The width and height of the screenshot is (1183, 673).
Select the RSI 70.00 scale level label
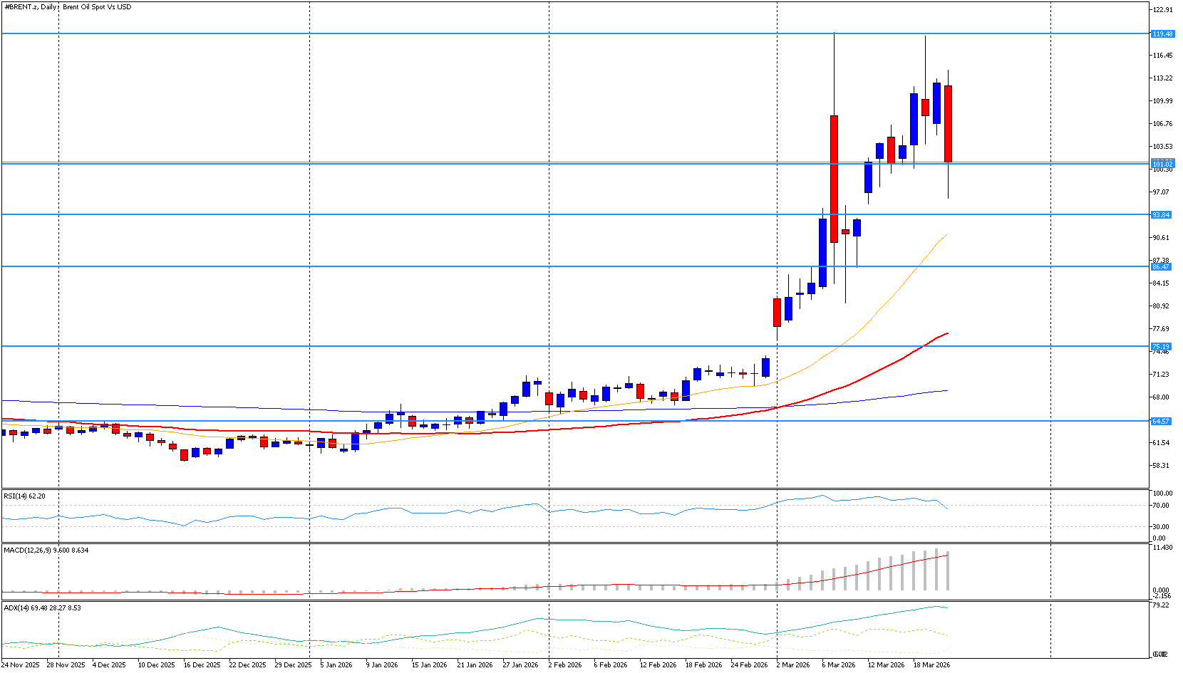1160,506
